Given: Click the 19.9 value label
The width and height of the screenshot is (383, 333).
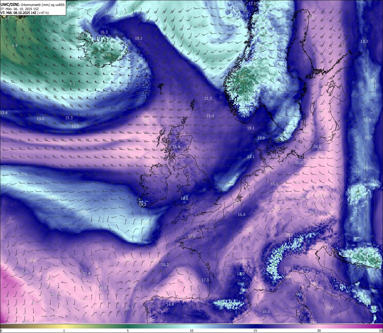Looking at the screenshot, I should click(313, 211).
